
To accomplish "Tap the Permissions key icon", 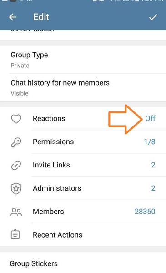I will click(16, 142).
